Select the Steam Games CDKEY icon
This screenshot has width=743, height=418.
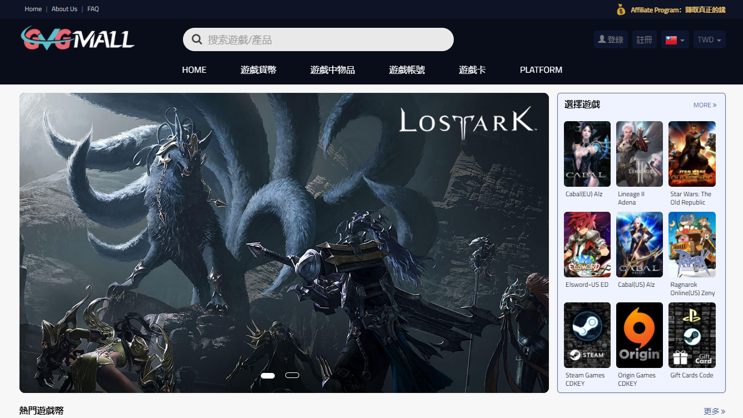pos(587,335)
